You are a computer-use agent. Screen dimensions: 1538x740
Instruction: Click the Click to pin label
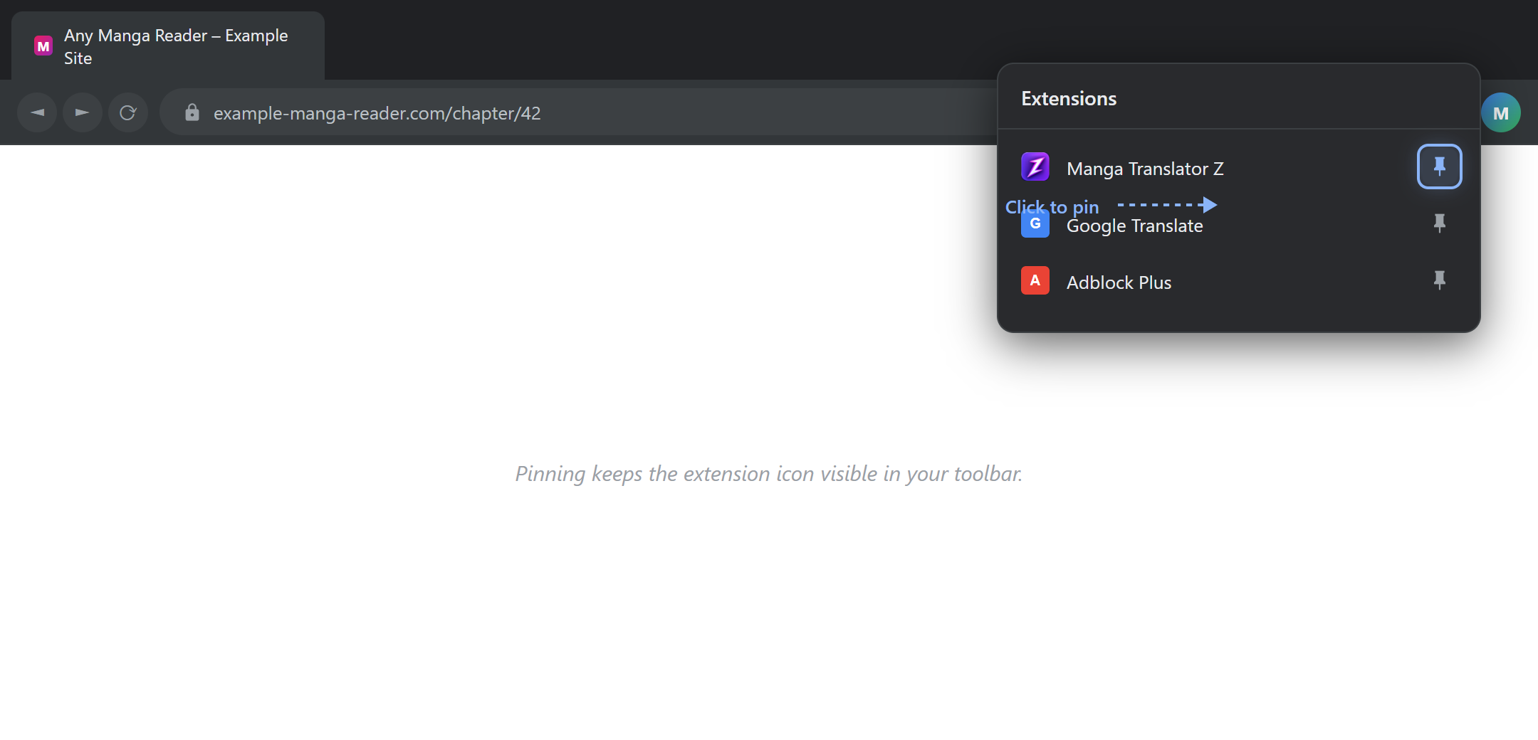coord(1052,206)
